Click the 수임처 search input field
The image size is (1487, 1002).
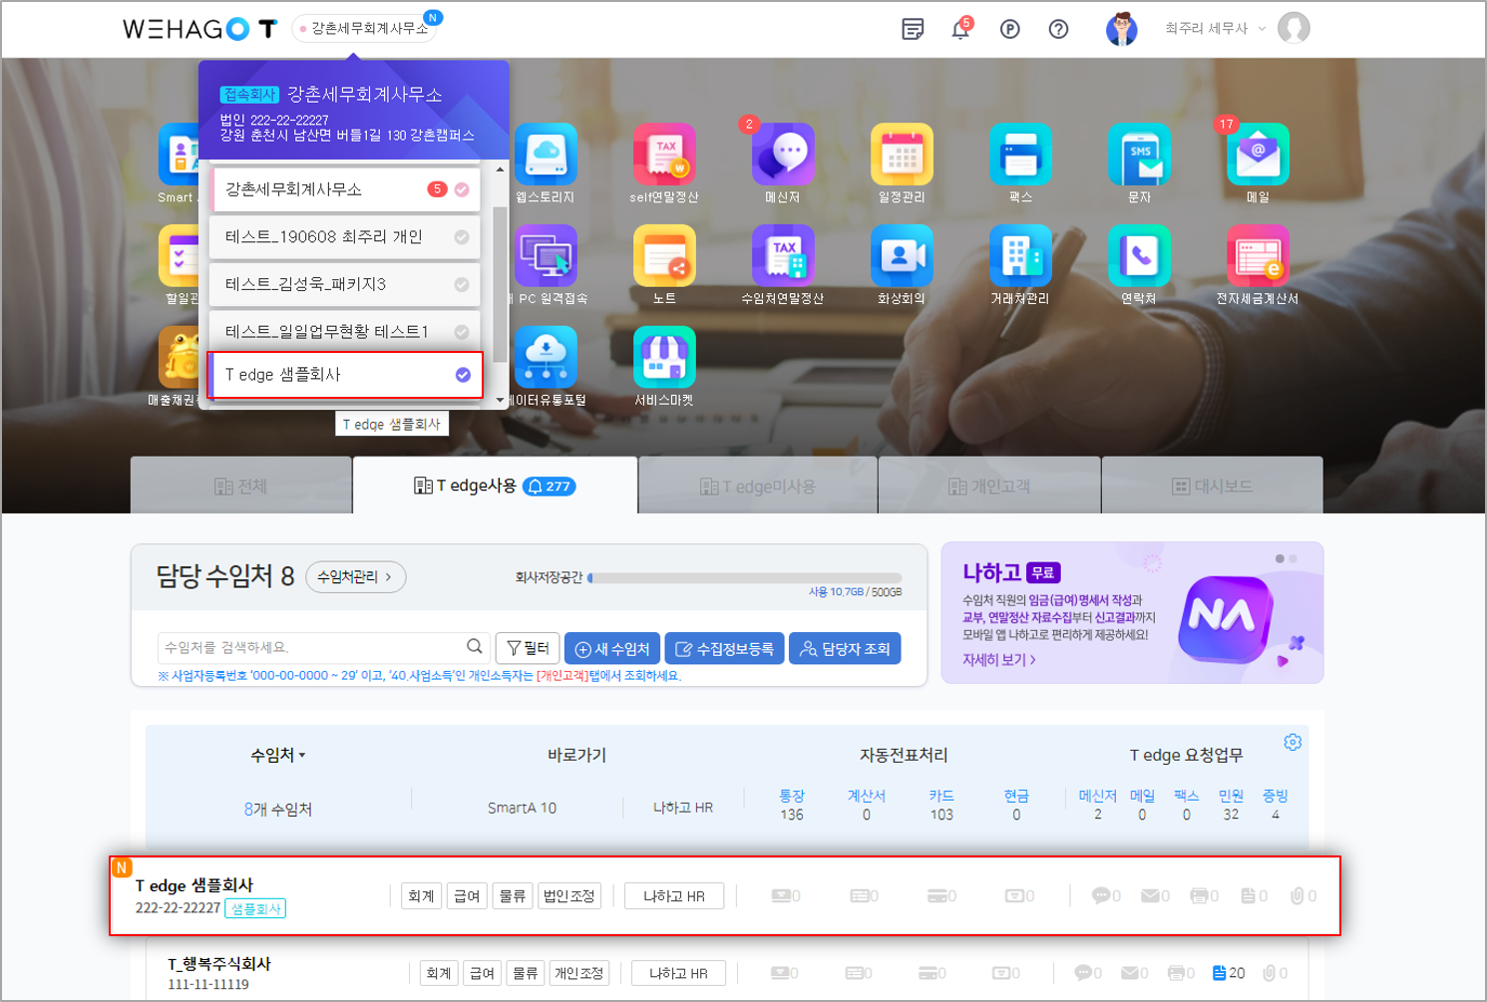(x=311, y=648)
